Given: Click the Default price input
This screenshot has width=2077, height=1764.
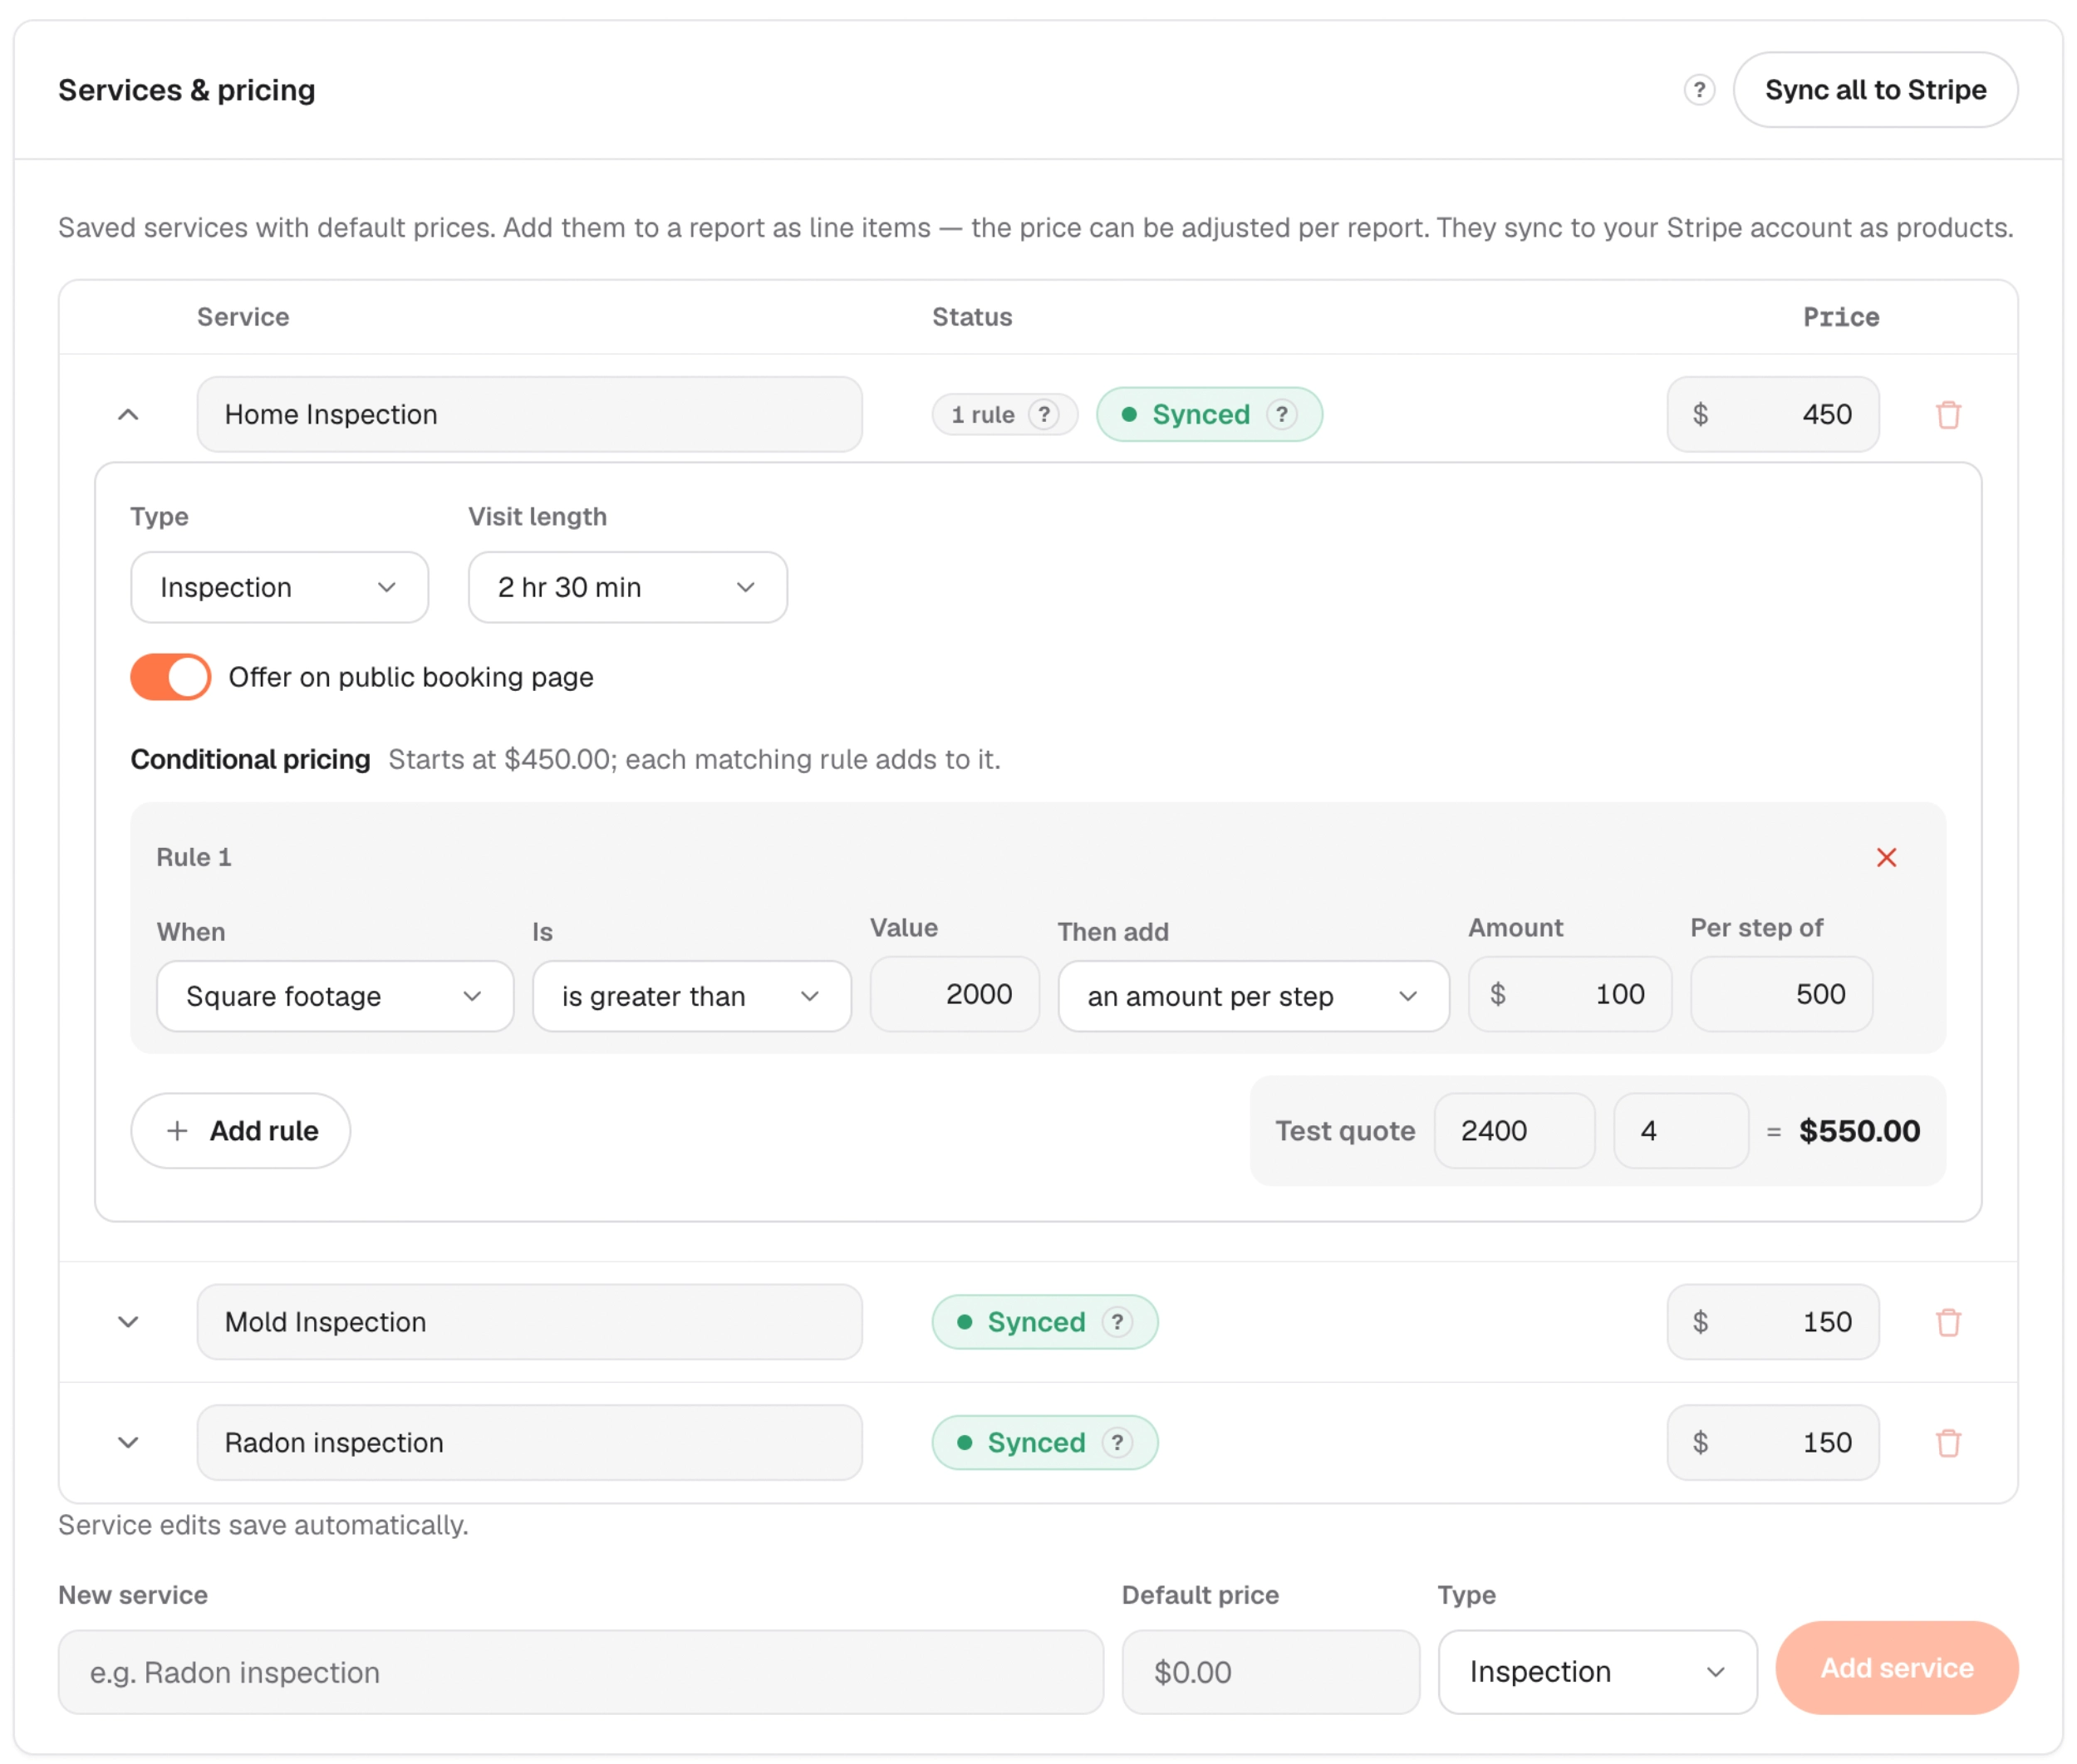Looking at the screenshot, I should (1269, 1671).
